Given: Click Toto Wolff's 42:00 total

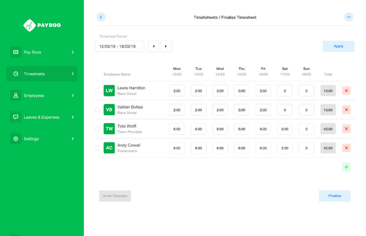Looking at the screenshot, I should (x=328, y=129).
